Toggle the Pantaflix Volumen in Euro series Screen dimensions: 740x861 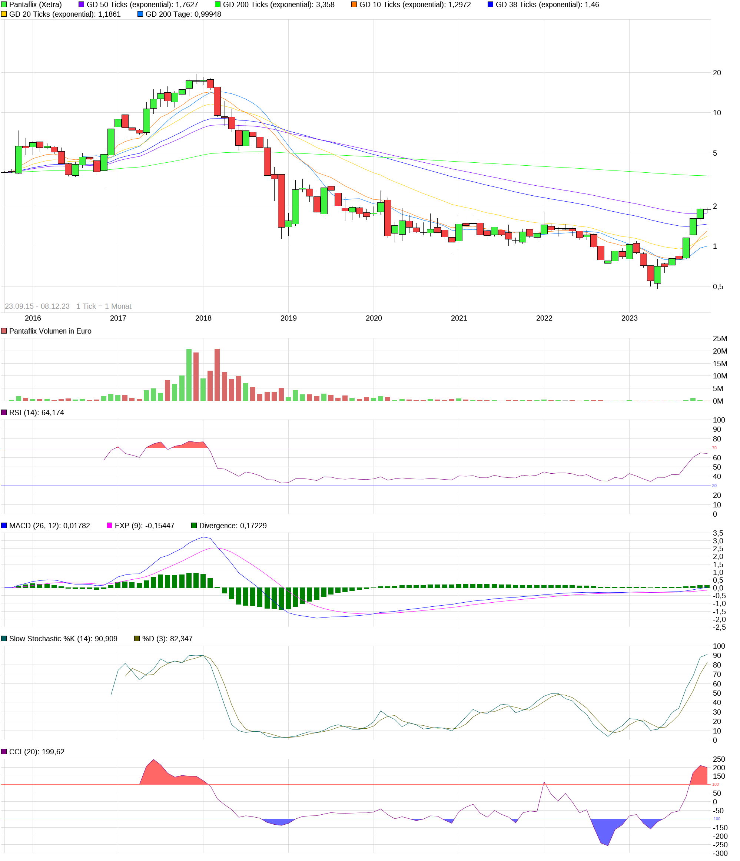coord(4,331)
